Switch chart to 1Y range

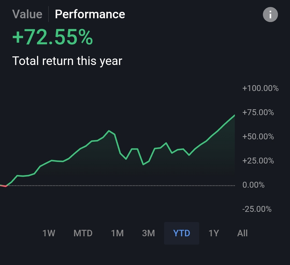[214, 233]
